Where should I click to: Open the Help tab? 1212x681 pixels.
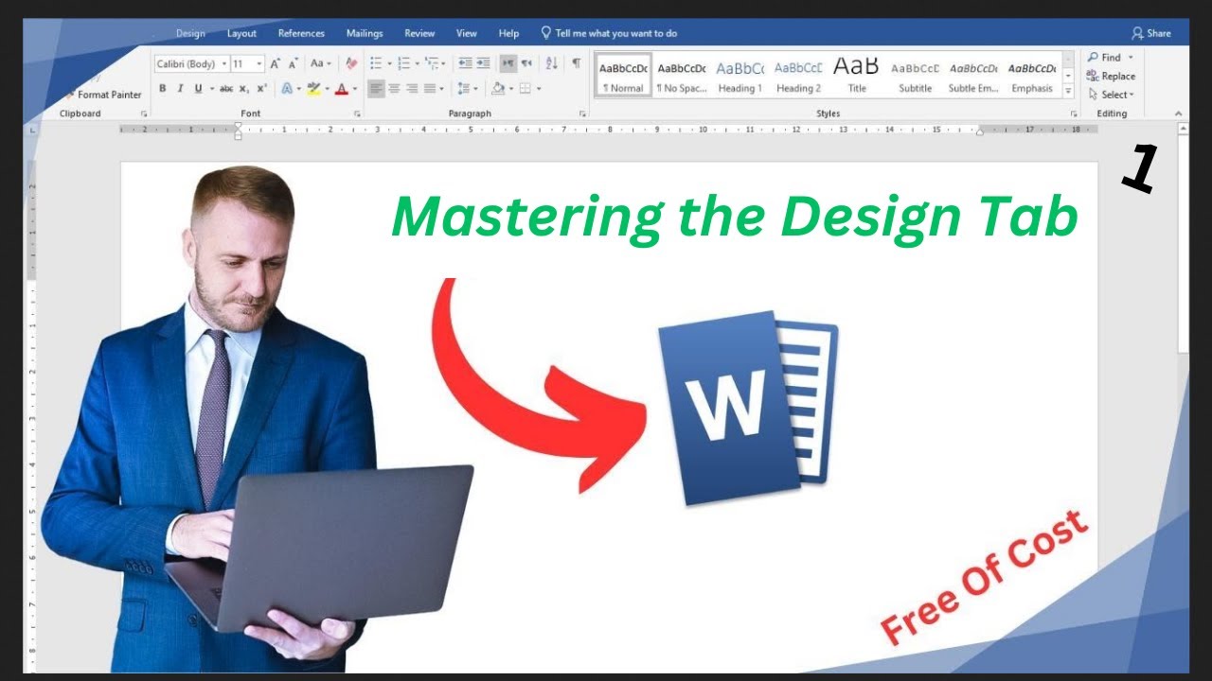pyautogui.click(x=508, y=33)
